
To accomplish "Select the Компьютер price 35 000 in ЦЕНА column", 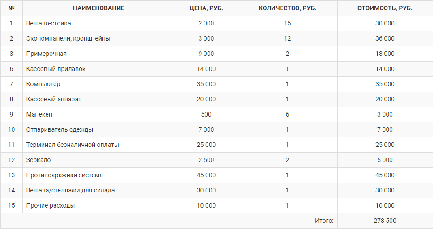I will coord(206,84).
